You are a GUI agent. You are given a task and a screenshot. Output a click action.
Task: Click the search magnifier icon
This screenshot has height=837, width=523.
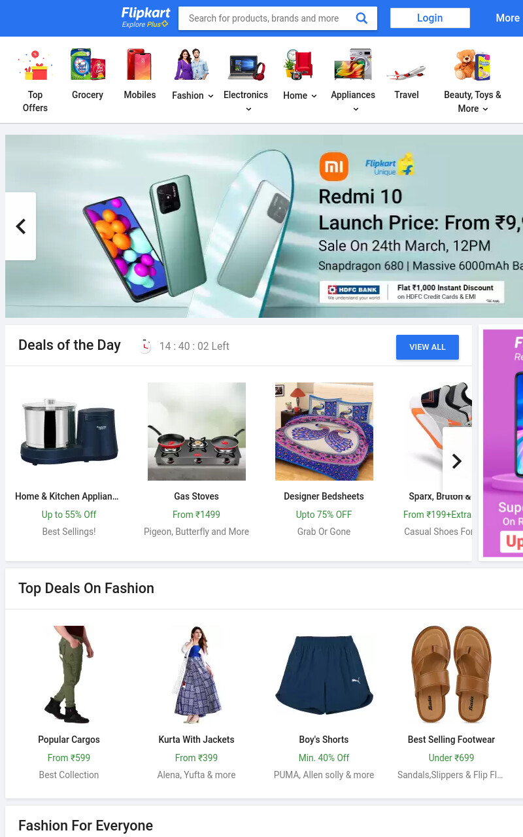click(361, 18)
